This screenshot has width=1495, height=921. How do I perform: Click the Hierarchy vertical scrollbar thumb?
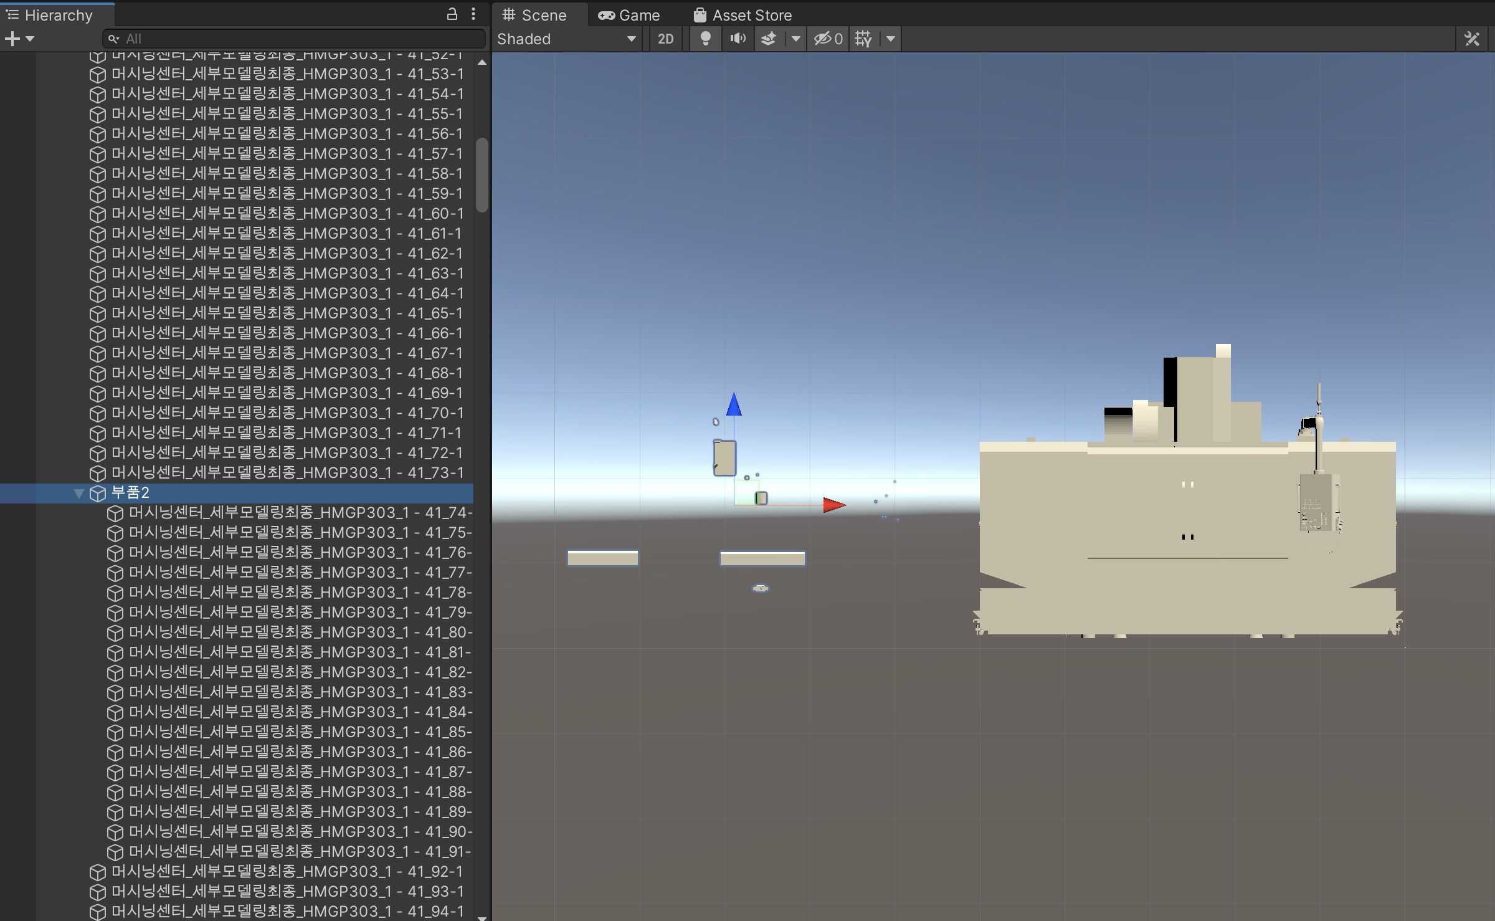[x=482, y=174]
